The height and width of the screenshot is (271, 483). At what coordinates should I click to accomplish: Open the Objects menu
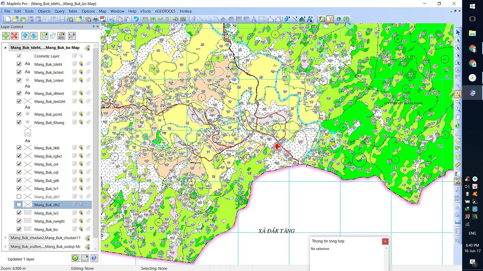(44, 11)
